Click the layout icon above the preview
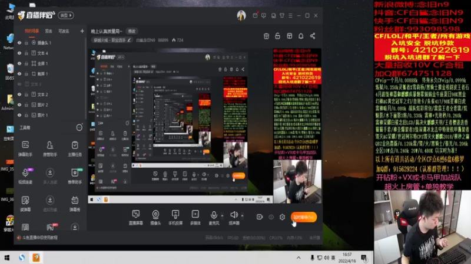This screenshot has height=264, width=471. point(289,36)
